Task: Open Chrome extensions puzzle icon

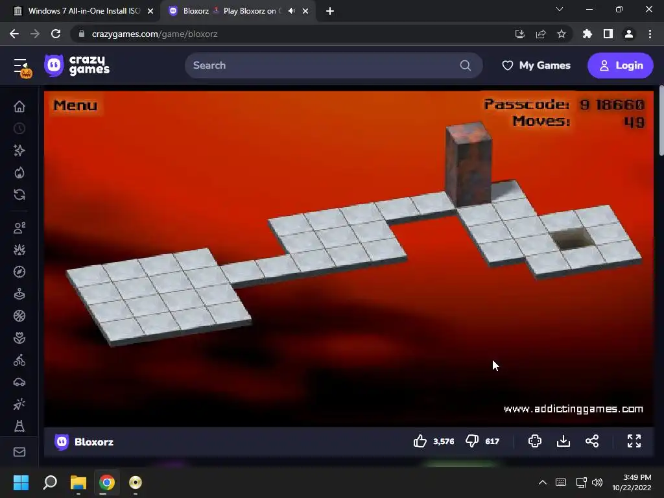Action: pyautogui.click(x=587, y=34)
